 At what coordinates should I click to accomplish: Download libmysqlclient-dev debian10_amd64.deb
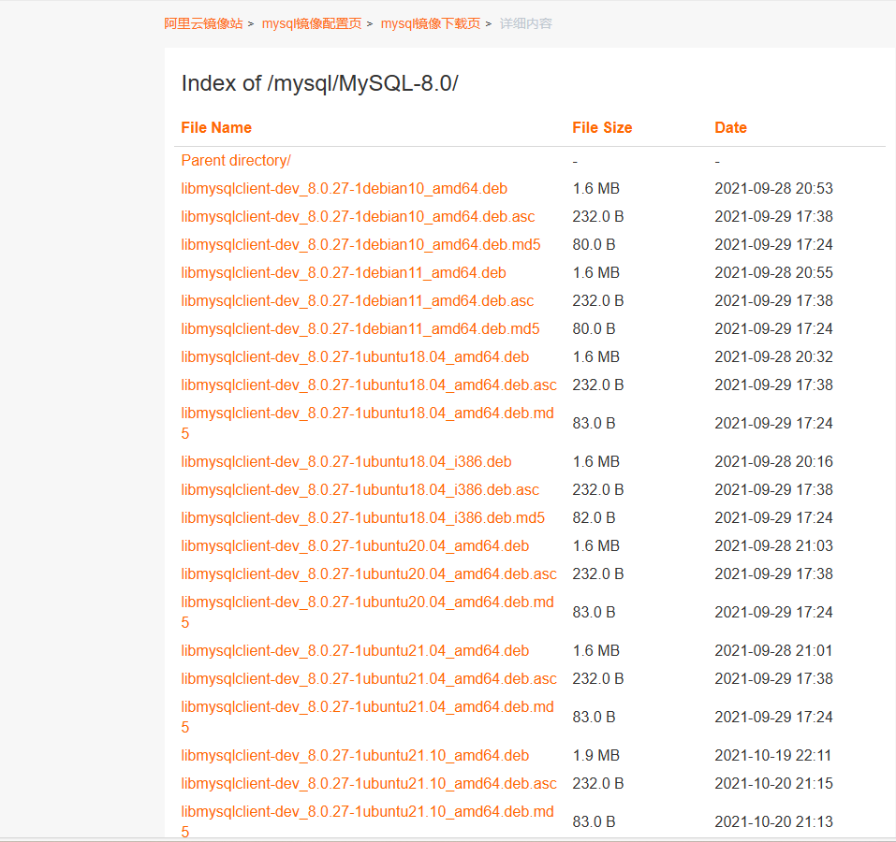coord(344,188)
